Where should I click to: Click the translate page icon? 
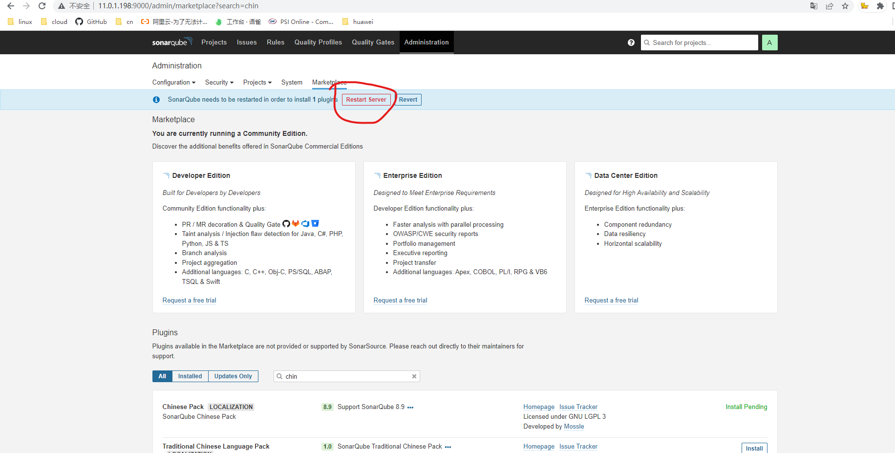814,6
